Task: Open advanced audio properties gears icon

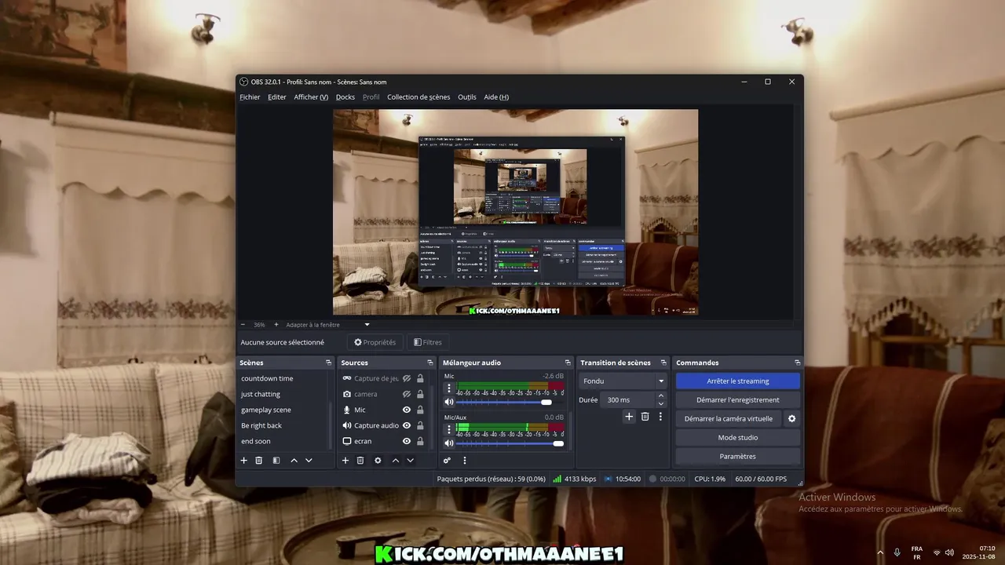Action: tap(447, 461)
